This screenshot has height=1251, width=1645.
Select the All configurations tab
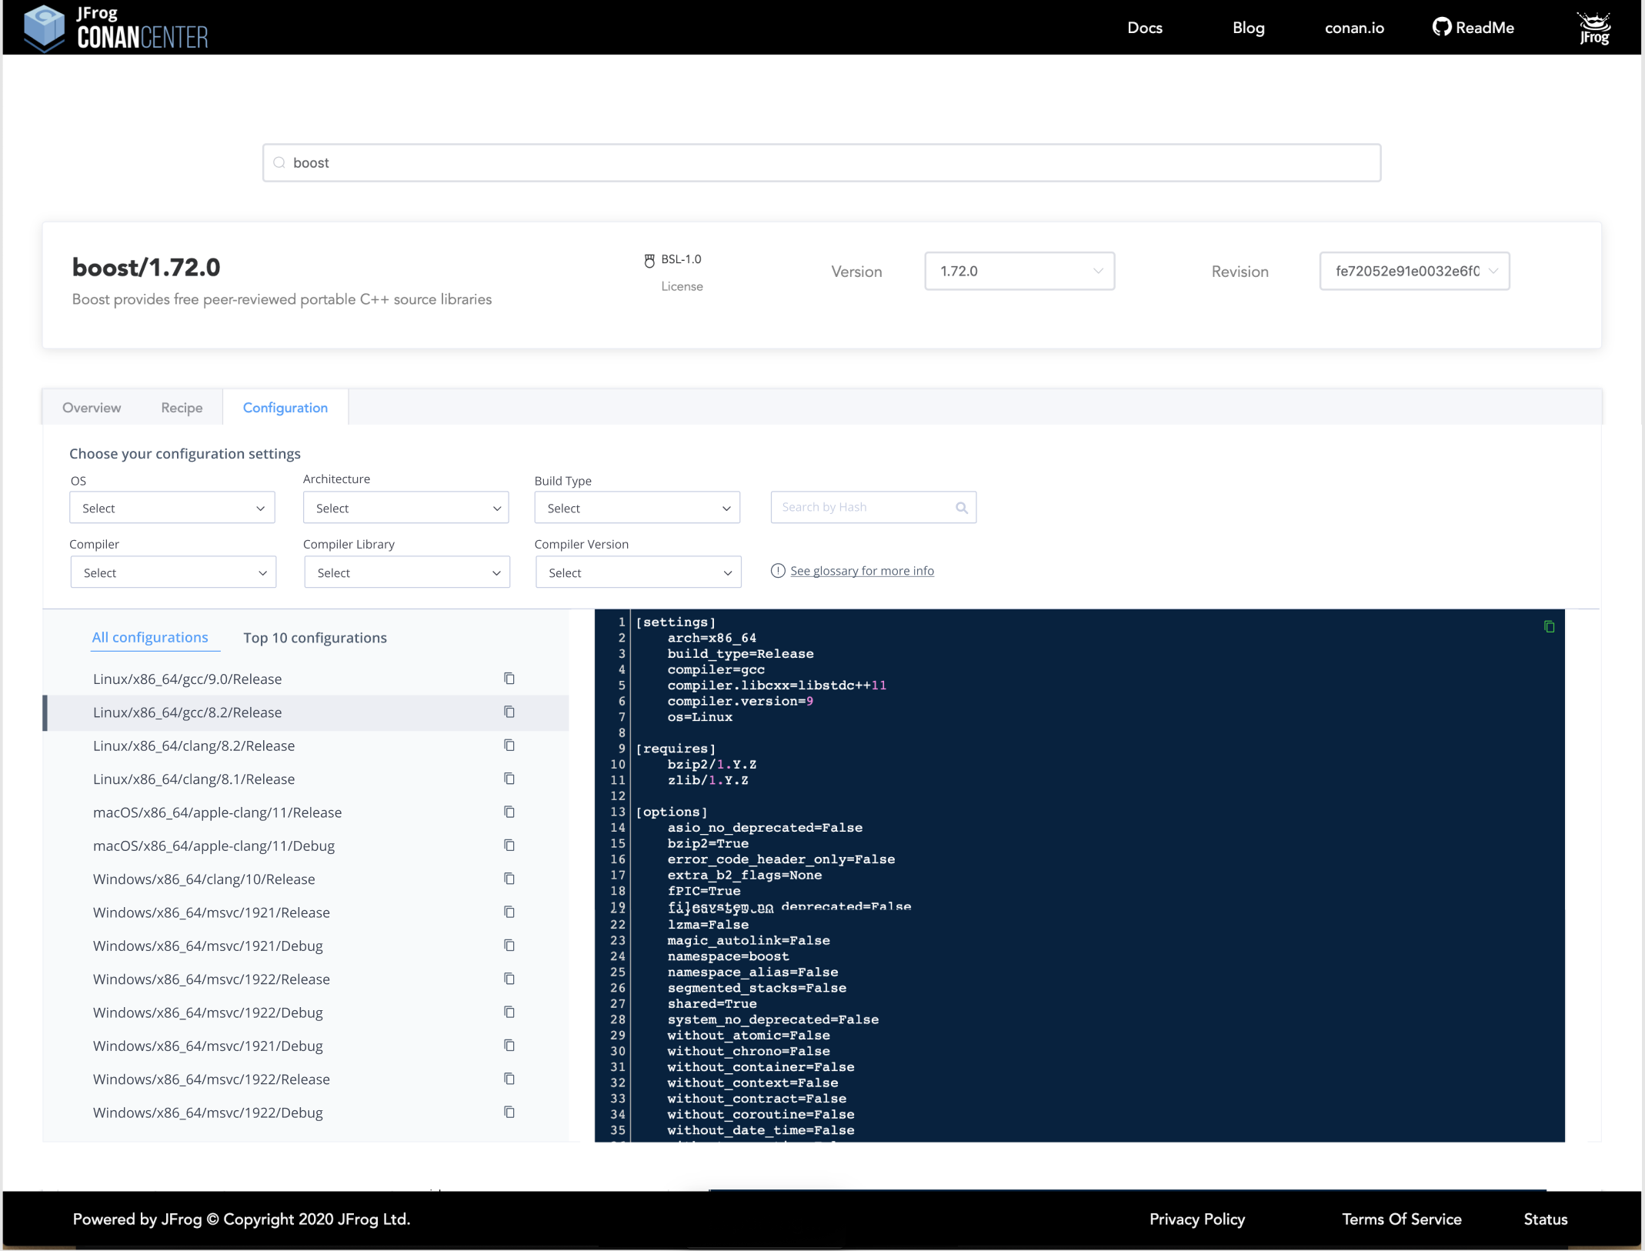[x=150, y=638]
